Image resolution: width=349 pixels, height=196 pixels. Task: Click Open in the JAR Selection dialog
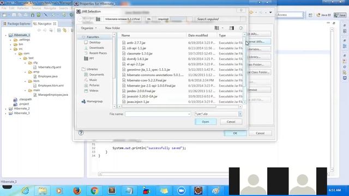pos(206,122)
